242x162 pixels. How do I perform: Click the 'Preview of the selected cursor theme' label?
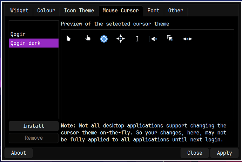[x=115, y=24]
